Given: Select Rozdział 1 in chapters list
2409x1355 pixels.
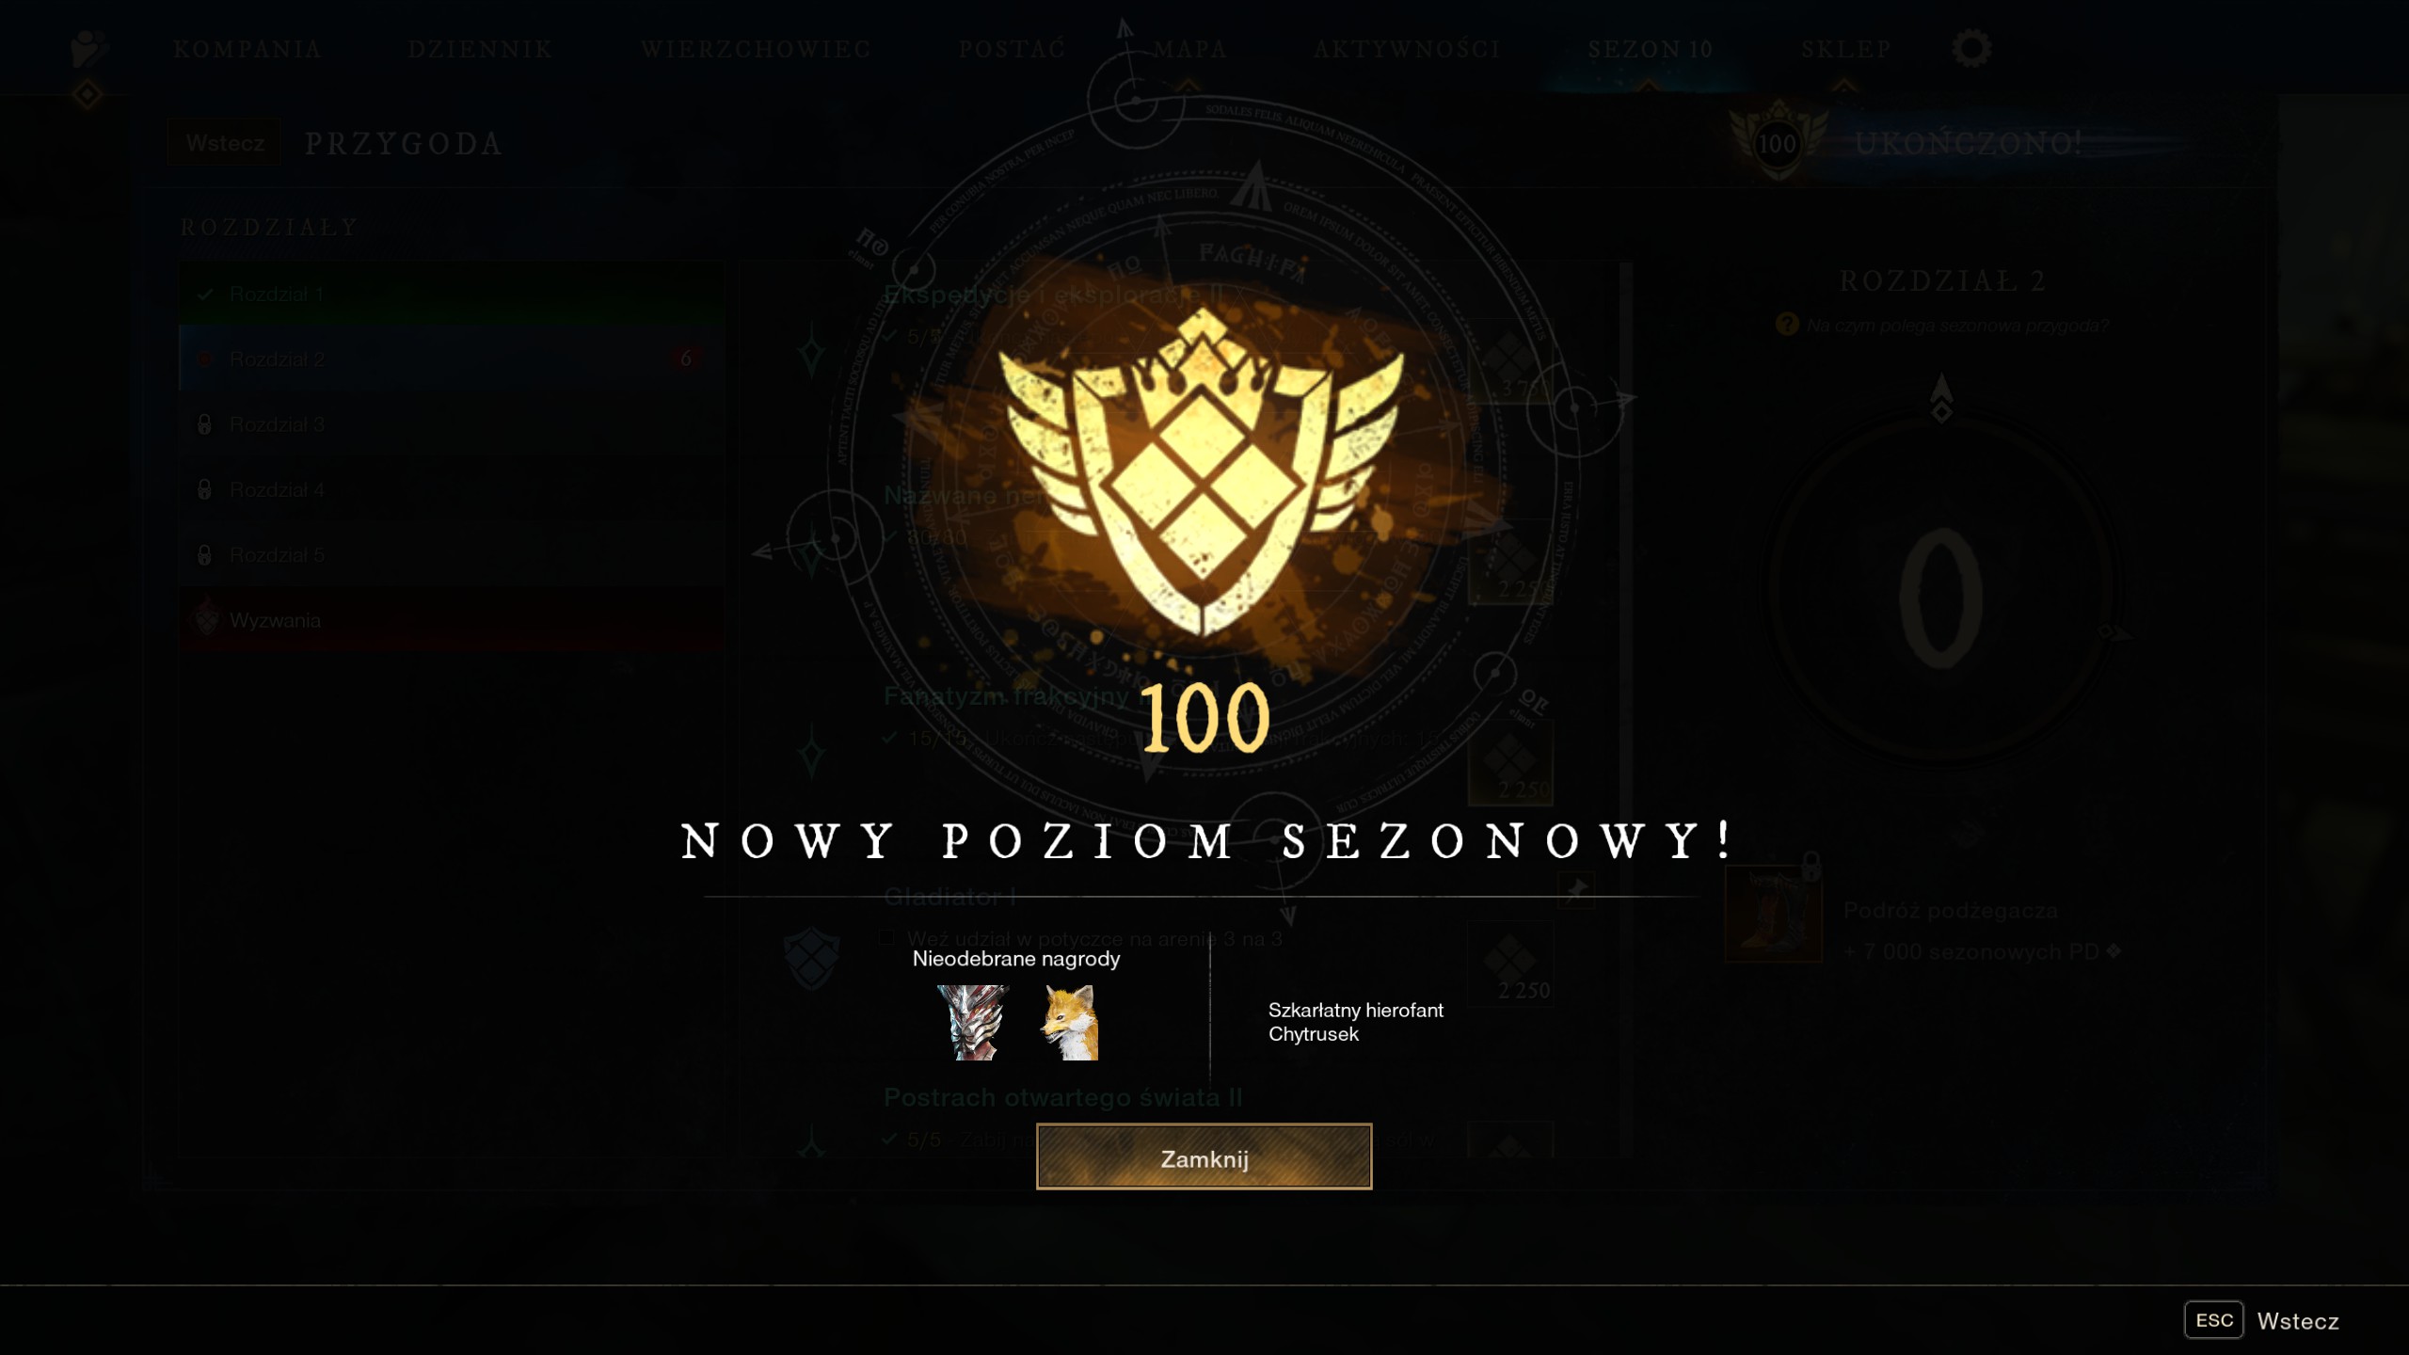Looking at the screenshot, I should pyautogui.click(x=452, y=295).
